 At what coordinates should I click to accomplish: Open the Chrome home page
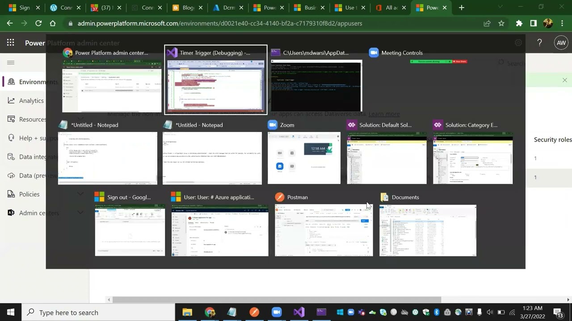[x=53, y=23]
